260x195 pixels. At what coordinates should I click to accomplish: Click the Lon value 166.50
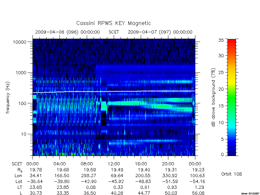point(62,175)
